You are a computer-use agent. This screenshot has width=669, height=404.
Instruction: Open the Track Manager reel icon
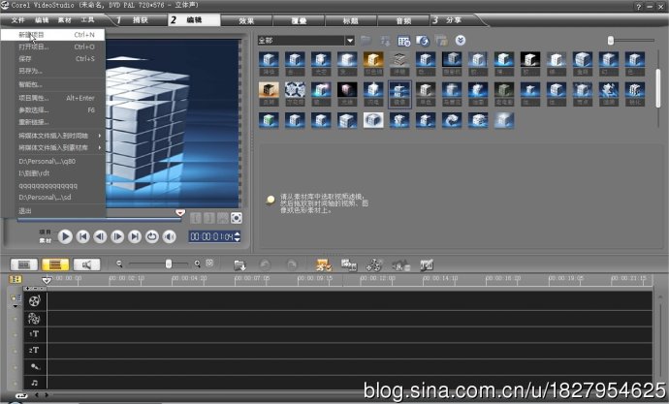[374, 265]
